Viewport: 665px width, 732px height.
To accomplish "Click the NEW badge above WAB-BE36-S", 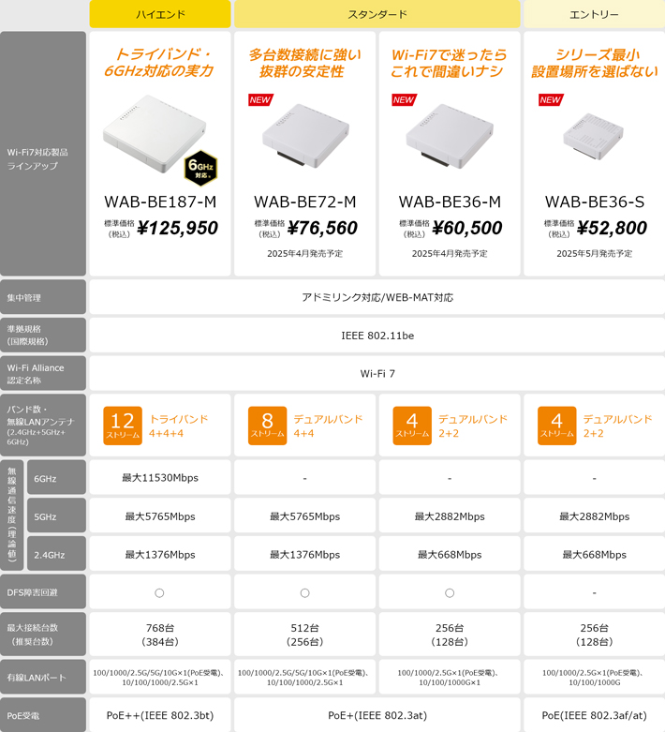I will pos(551,100).
